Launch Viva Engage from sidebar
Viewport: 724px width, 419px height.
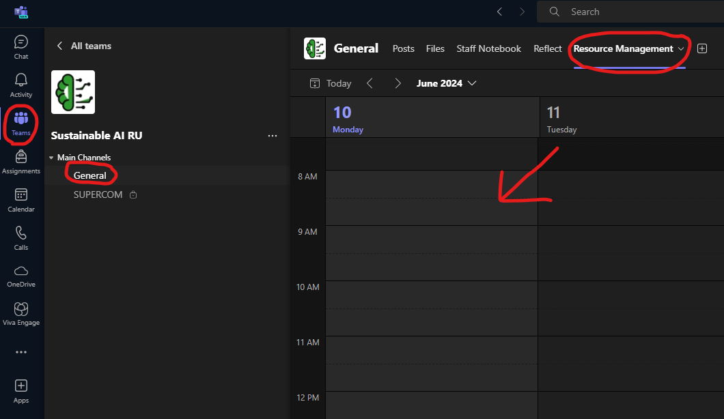pos(21,314)
